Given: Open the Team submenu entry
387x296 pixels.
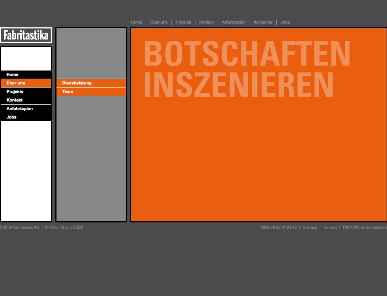Looking at the screenshot, I should point(91,91).
